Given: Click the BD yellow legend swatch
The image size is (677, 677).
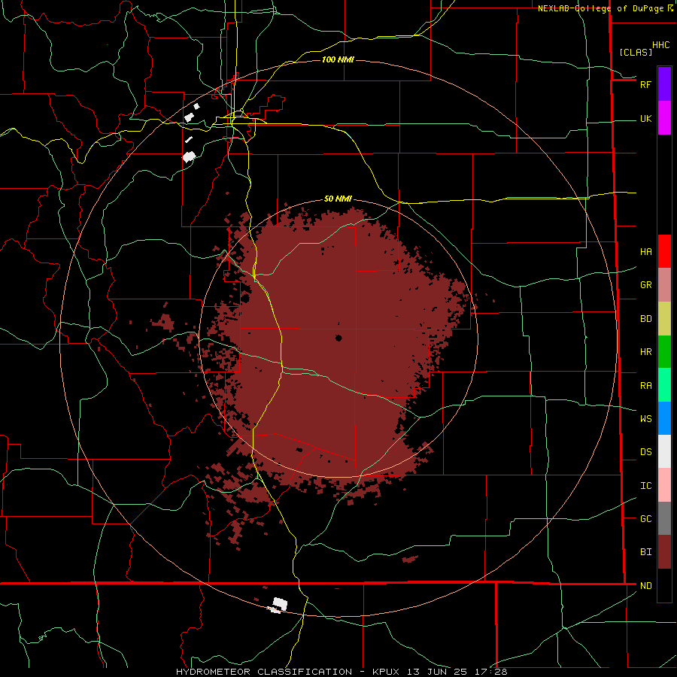Looking at the screenshot, I should click(664, 318).
